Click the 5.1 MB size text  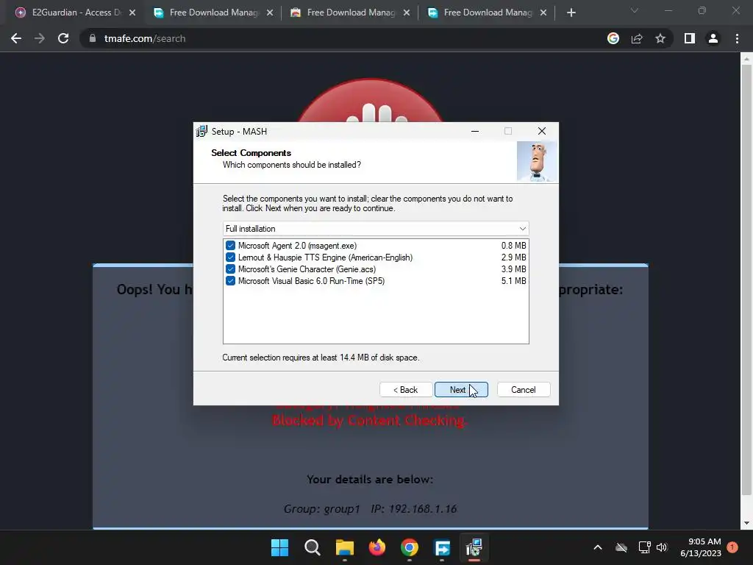[513, 281]
